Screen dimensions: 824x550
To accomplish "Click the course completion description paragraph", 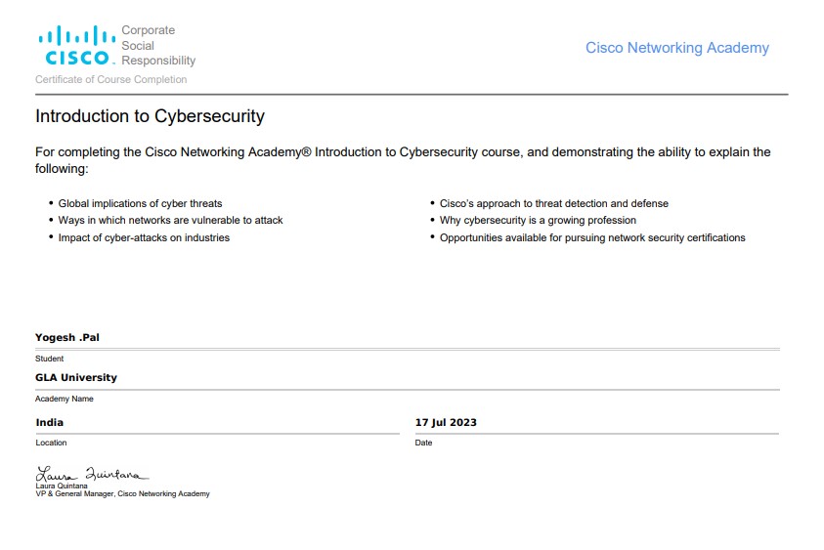I will coord(402,160).
